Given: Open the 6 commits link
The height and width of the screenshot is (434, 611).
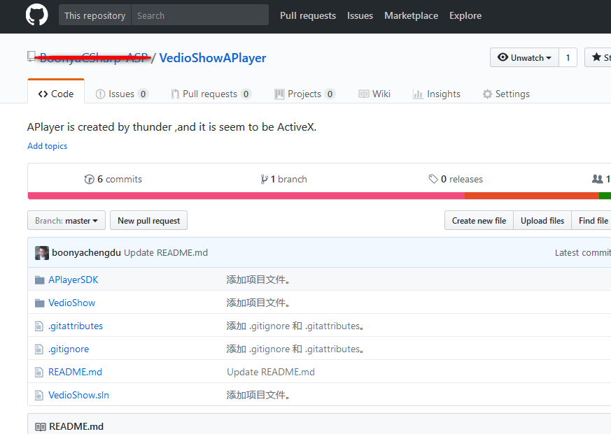Looking at the screenshot, I should pyautogui.click(x=113, y=179).
